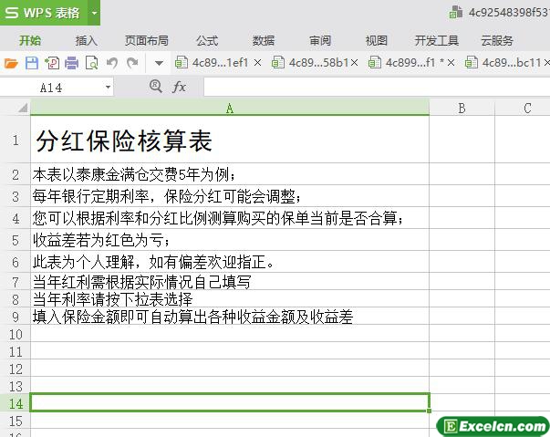Click the Select All corner triangle
The height and width of the screenshot is (437, 550).
coord(23,108)
